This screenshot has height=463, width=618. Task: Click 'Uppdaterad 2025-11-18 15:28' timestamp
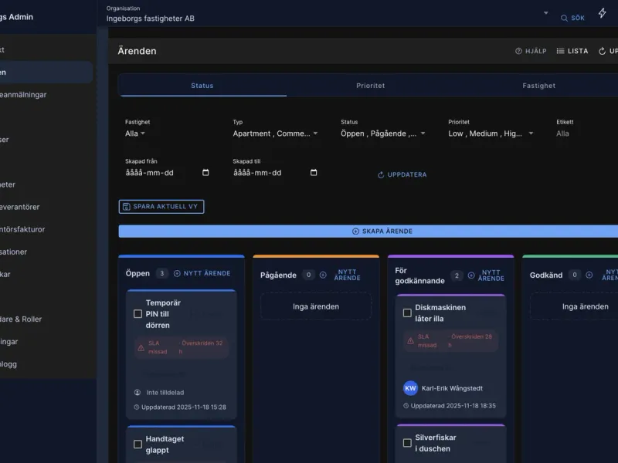point(180,407)
